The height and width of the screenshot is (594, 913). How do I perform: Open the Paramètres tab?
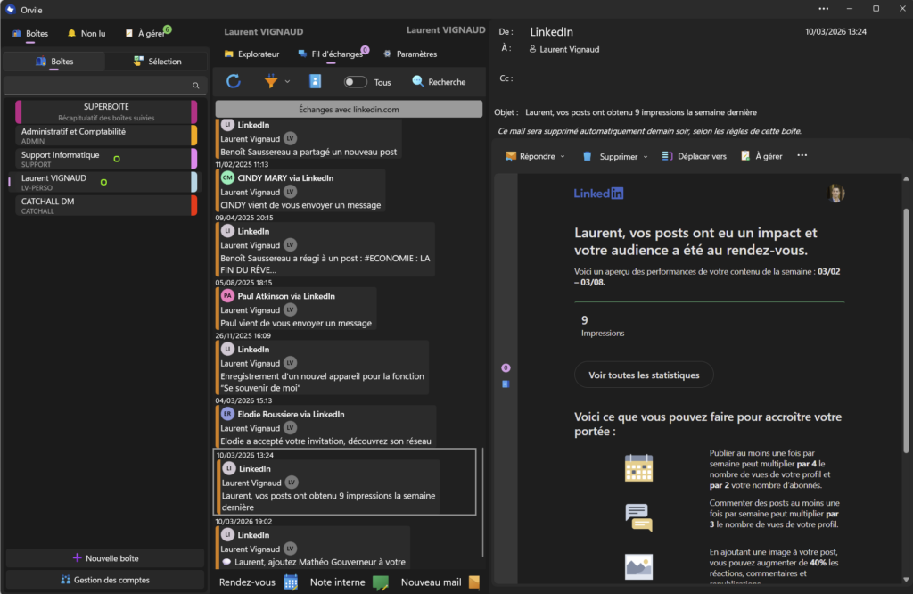[410, 54]
